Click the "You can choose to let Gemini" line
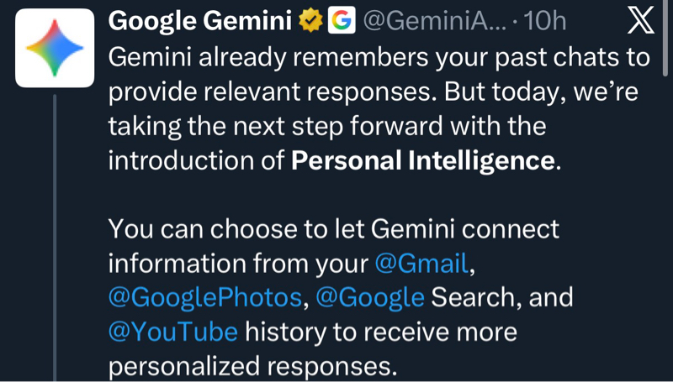673x382 pixels. (x=334, y=229)
